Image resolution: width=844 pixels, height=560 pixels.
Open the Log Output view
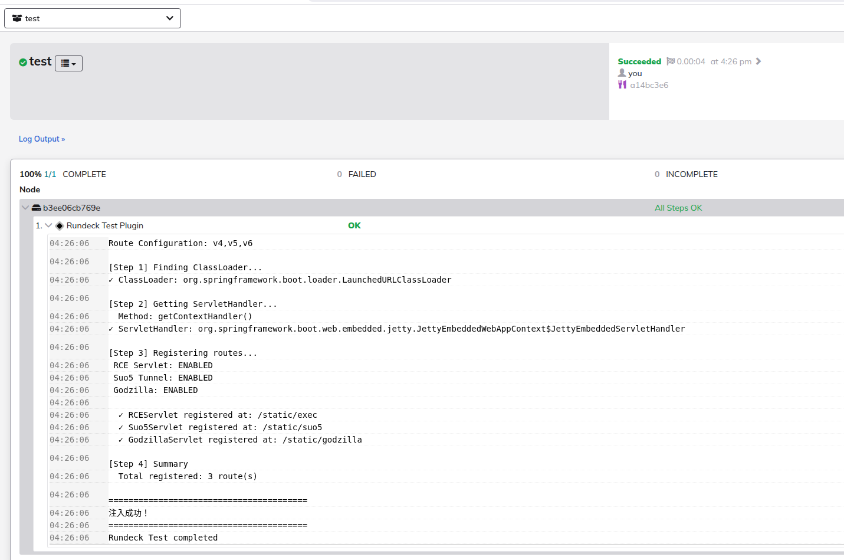tap(41, 139)
